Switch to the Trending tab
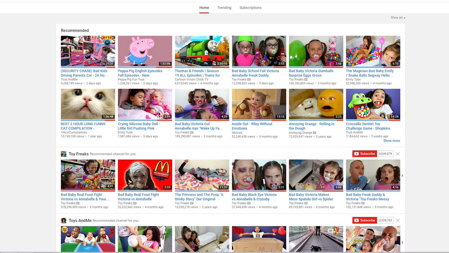The height and width of the screenshot is (253, 449). click(224, 7)
